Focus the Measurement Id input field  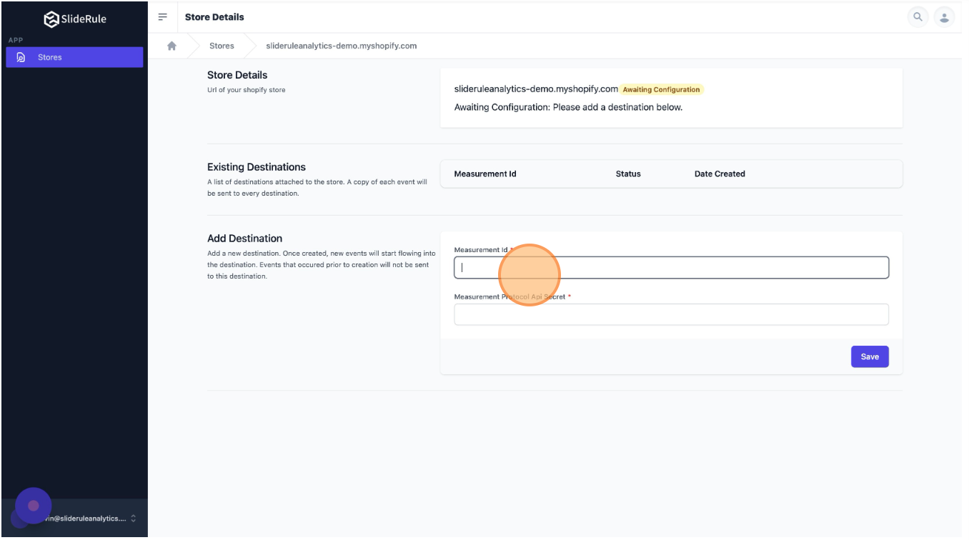[672, 268]
